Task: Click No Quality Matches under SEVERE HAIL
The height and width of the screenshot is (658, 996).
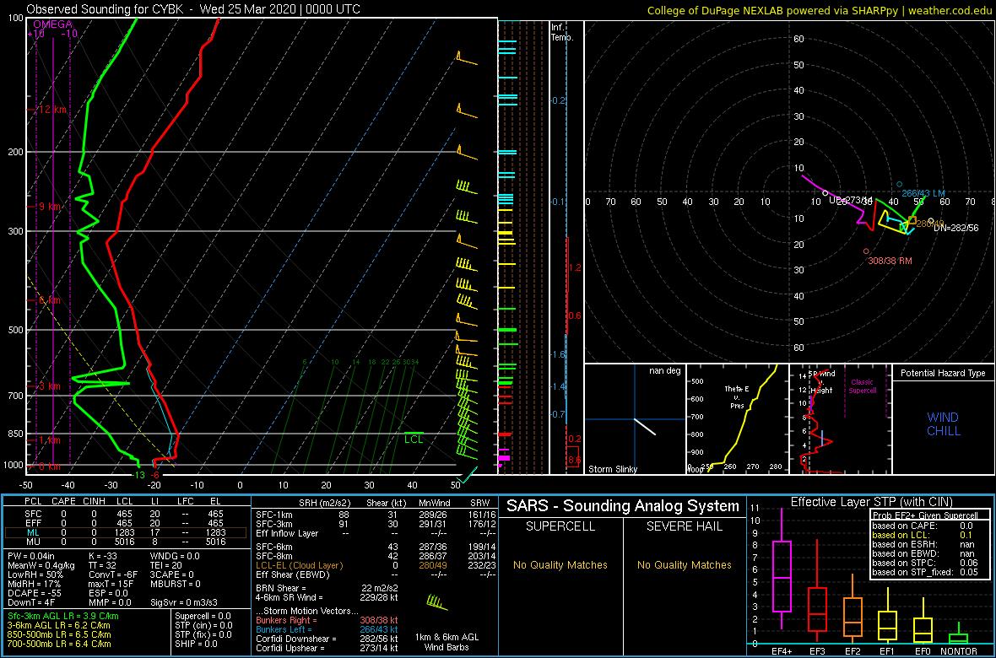Action: coord(684,564)
